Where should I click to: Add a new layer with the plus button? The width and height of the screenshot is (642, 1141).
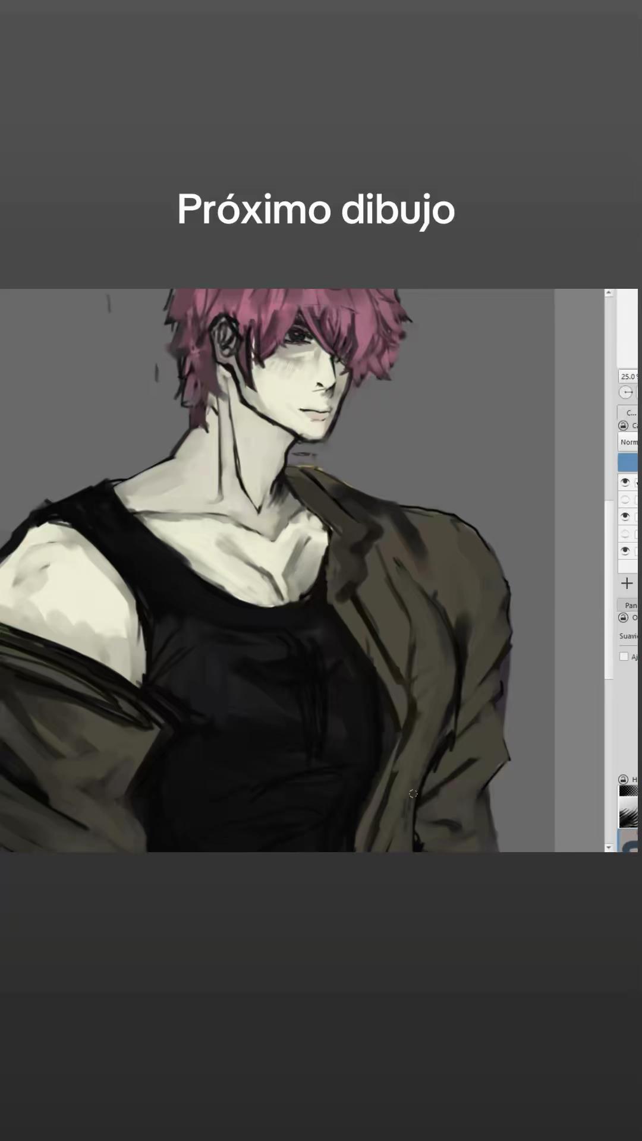click(x=627, y=584)
